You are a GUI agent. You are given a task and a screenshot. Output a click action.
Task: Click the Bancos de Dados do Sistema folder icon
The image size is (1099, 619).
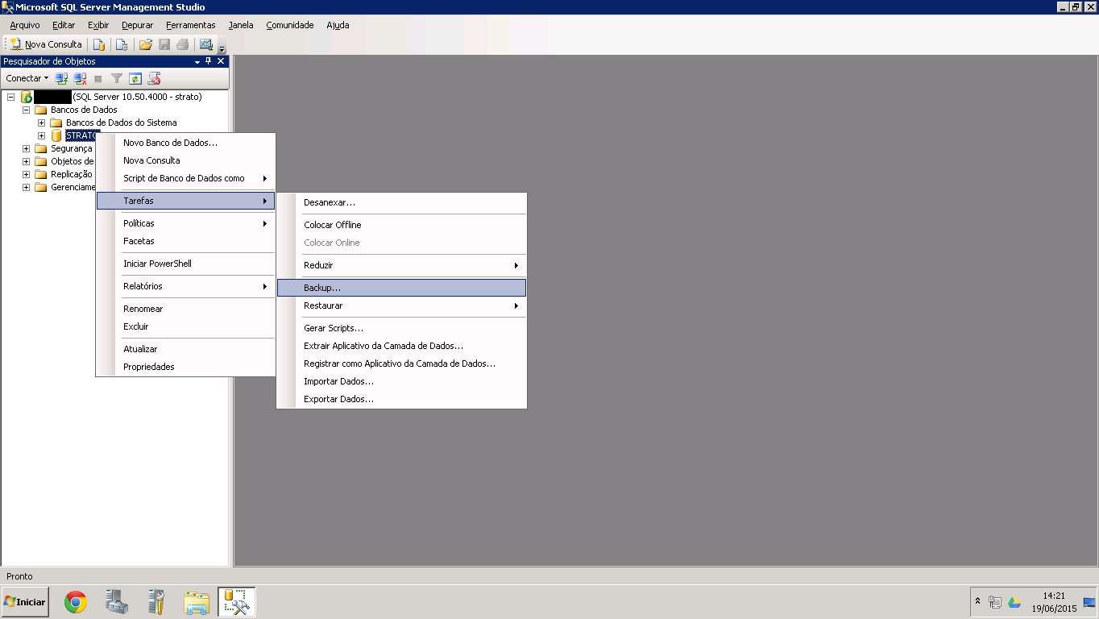click(56, 123)
